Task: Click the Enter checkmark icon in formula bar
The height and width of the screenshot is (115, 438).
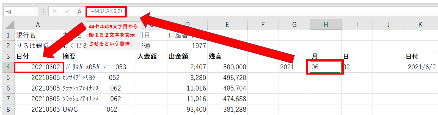Action: click(x=67, y=11)
